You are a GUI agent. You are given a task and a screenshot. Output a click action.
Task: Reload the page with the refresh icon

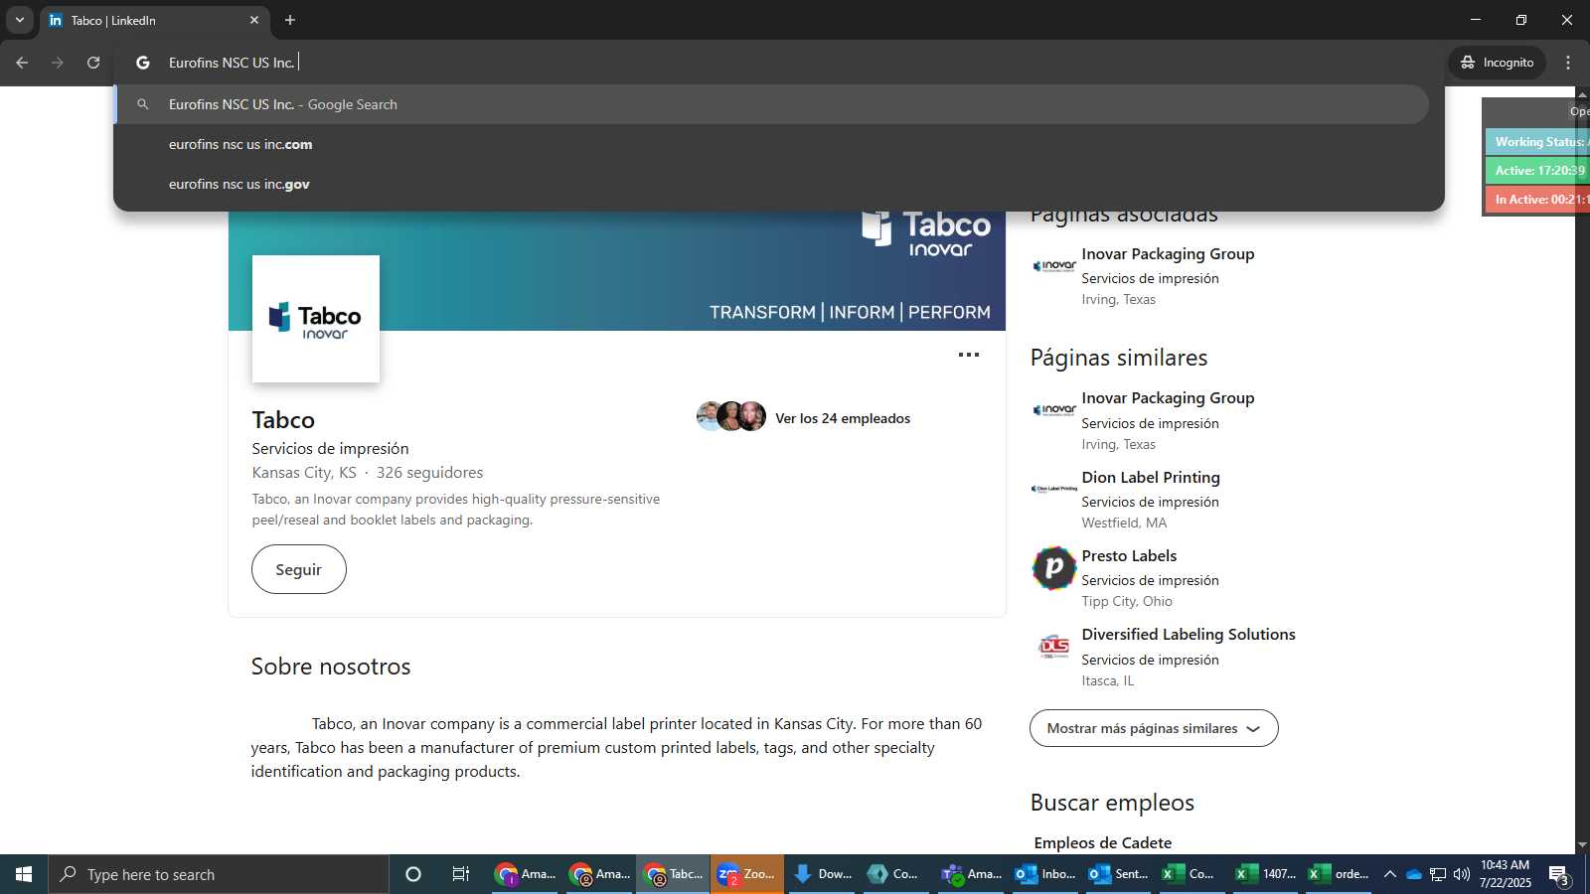93,63
